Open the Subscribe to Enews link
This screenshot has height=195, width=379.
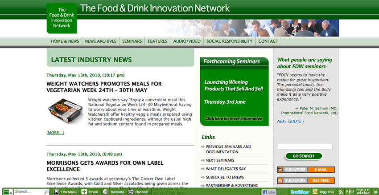[x=225, y=177]
